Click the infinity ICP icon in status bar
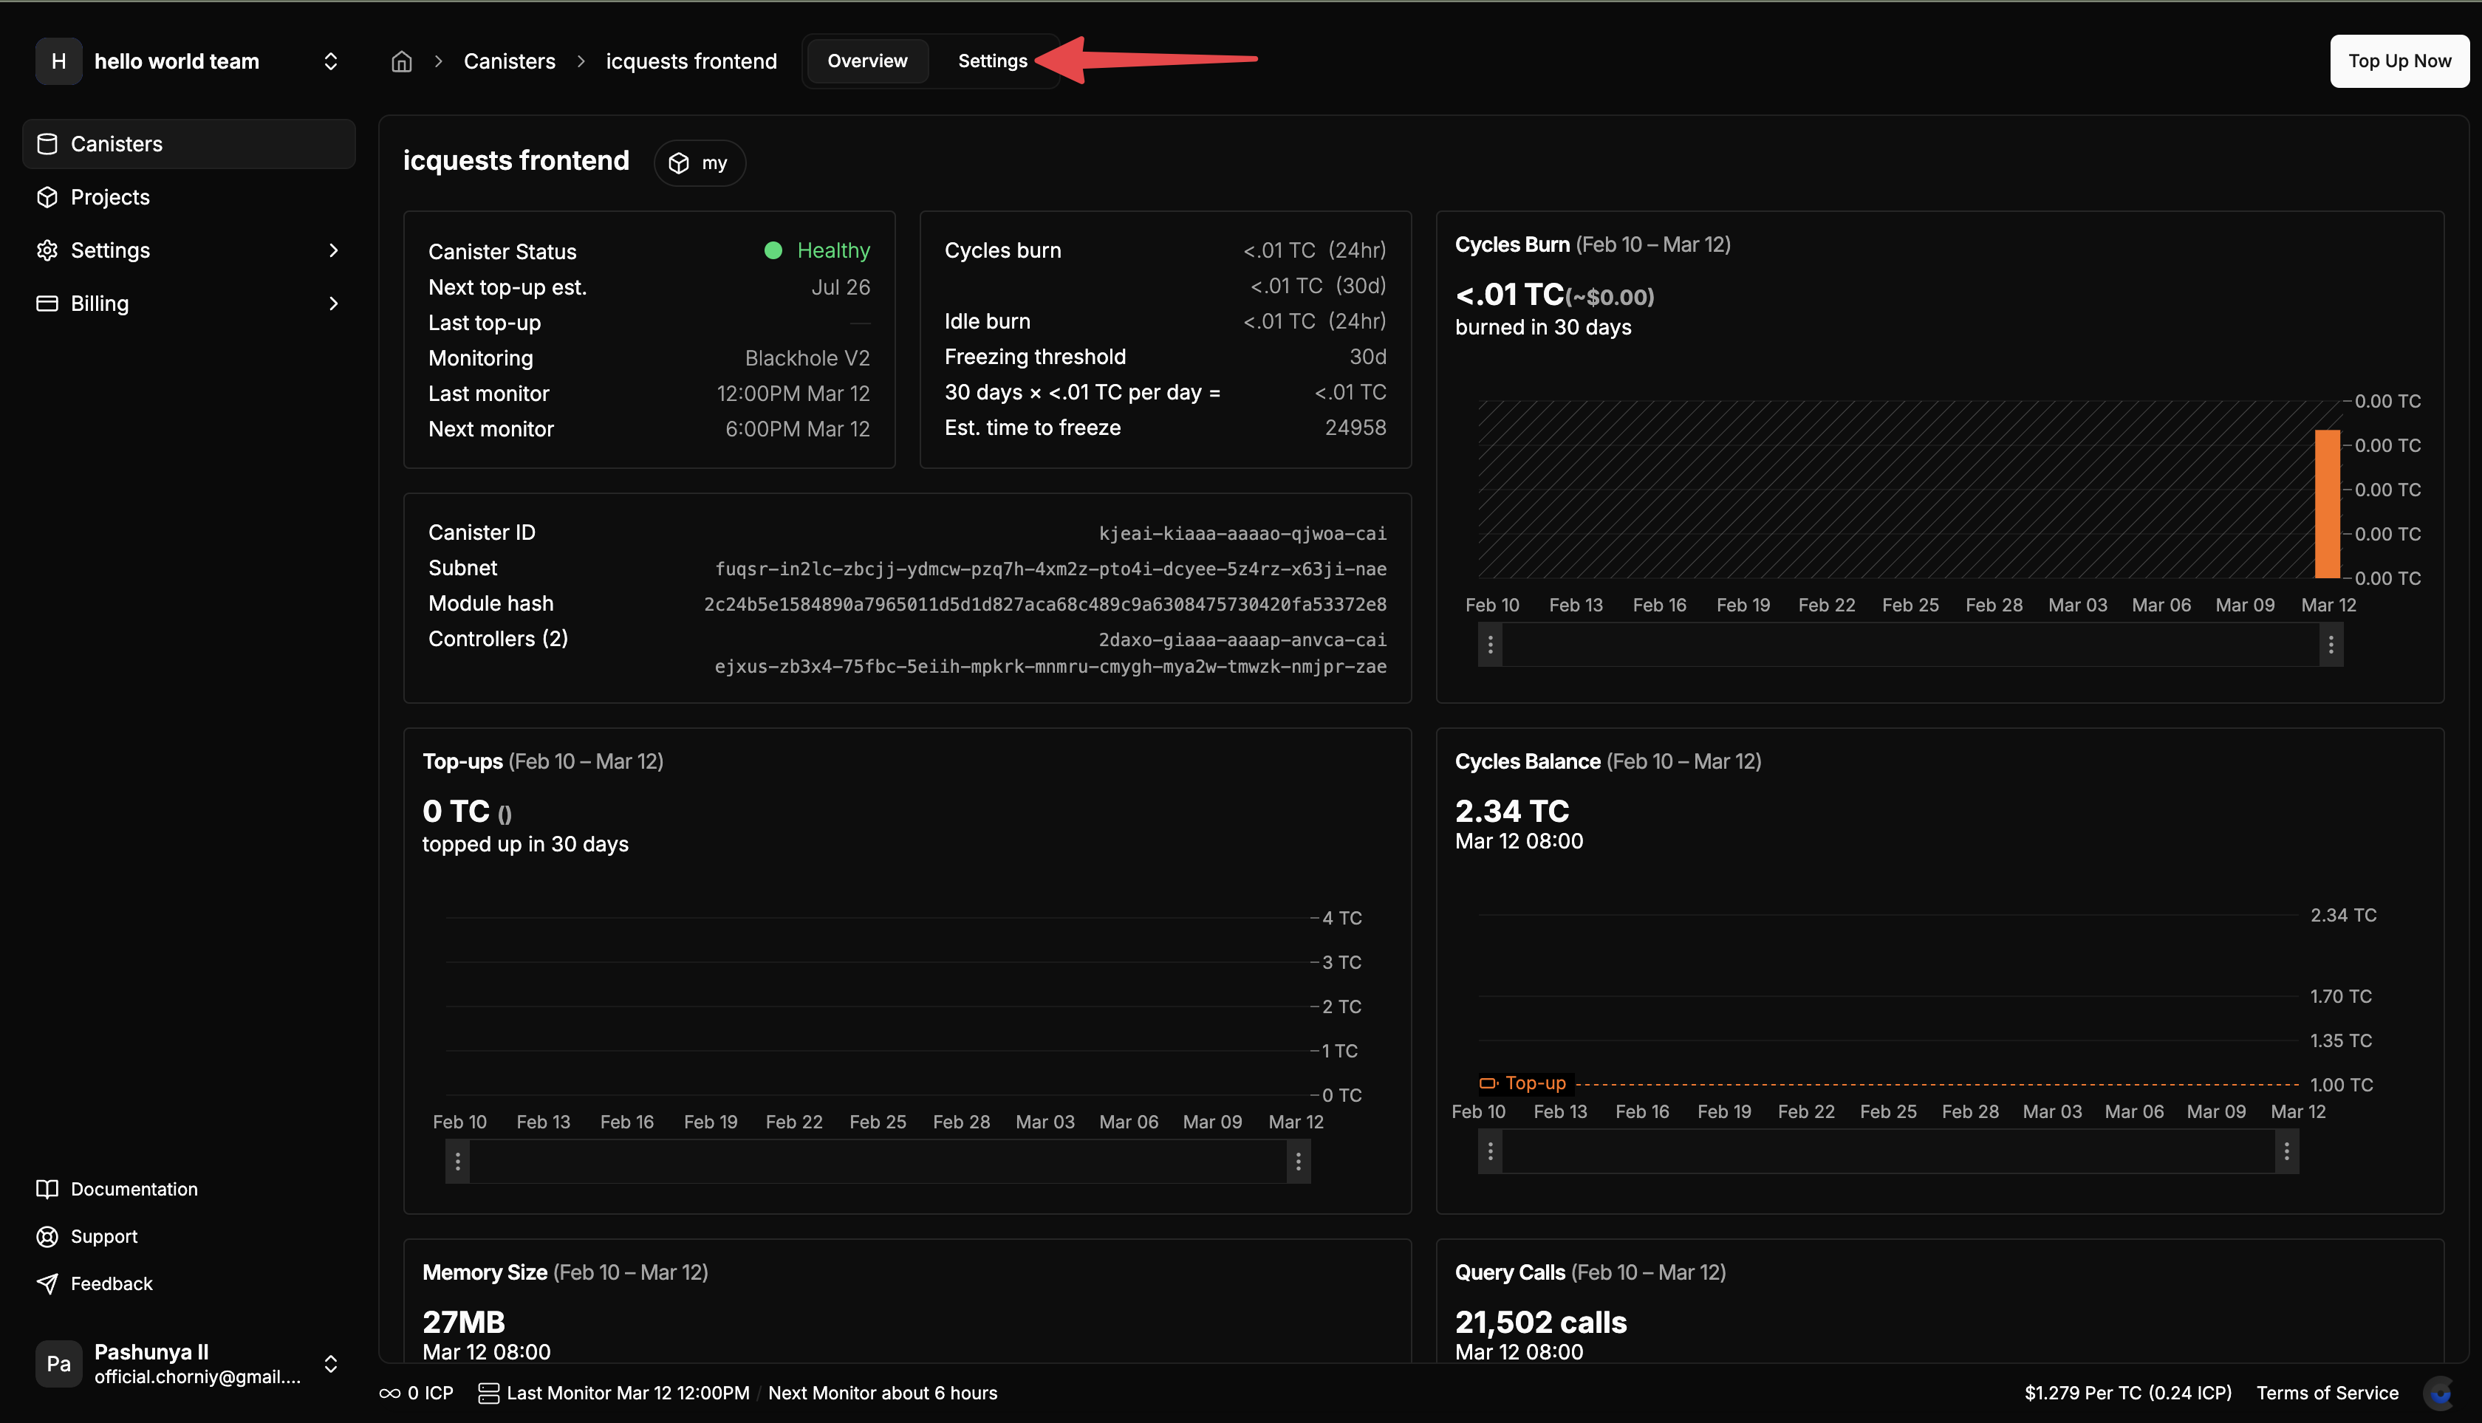This screenshot has width=2482, height=1423. coord(389,1393)
